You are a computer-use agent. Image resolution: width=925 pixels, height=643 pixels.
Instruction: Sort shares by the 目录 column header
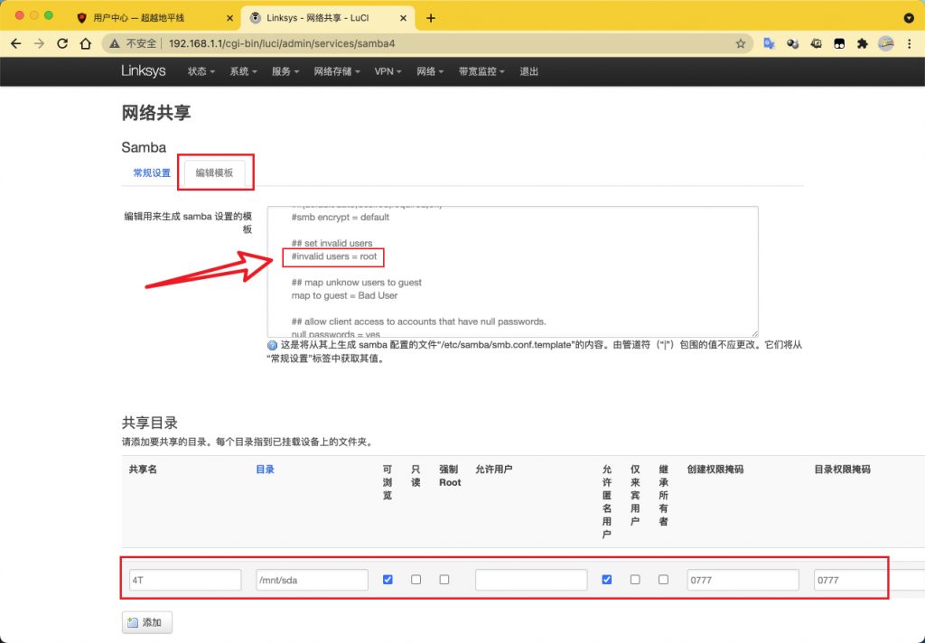tap(265, 470)
